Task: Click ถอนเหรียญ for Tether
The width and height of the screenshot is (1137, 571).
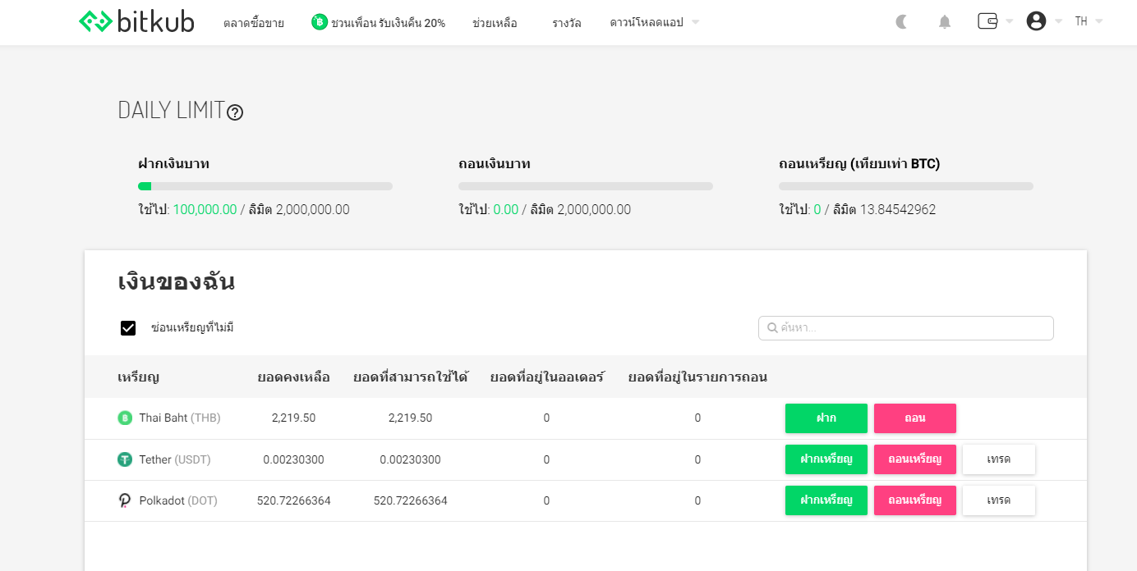Action: (915, 459)
